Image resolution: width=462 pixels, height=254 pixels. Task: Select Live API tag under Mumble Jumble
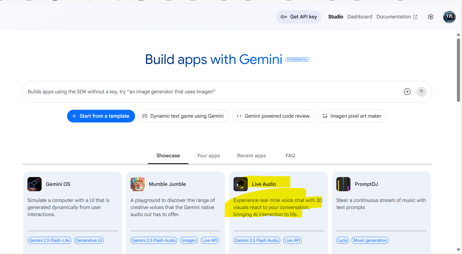[x=210, y=240]
